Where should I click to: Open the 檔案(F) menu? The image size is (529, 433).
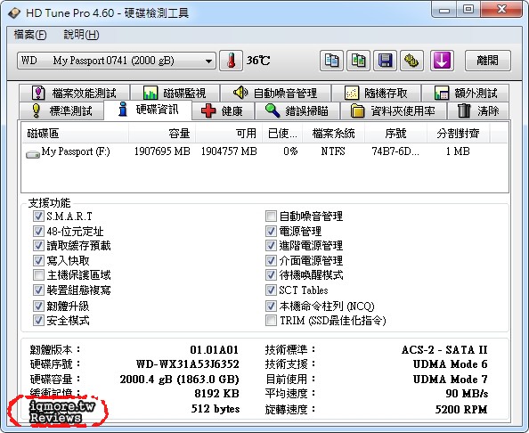pyautogui.click(x=30, y=35)
